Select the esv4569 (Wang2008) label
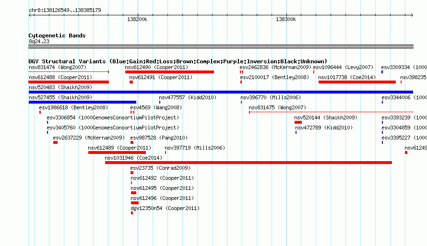The image size is (427, 246). 156,107
